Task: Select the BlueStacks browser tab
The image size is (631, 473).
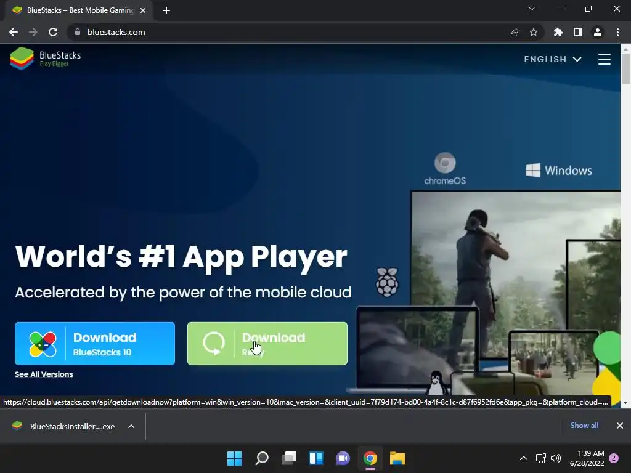Action: (78, 10)
